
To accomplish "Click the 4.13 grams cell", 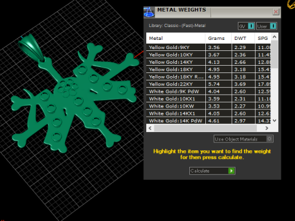I will click(219, 62).
